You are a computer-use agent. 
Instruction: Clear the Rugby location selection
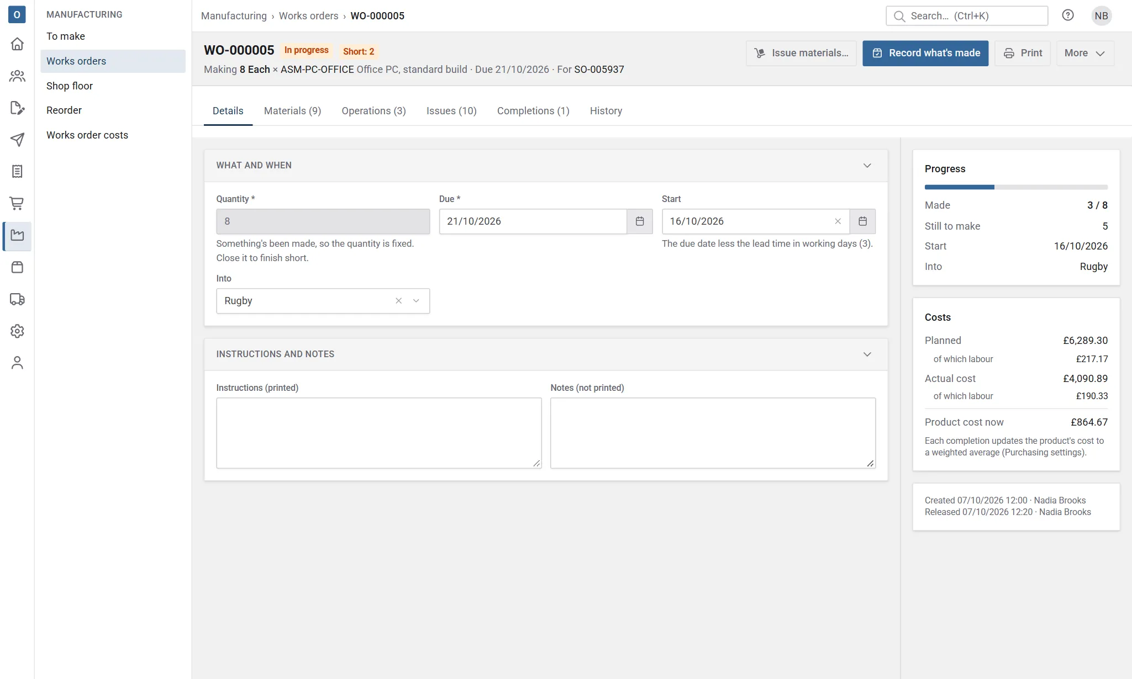tap(398, 301)
